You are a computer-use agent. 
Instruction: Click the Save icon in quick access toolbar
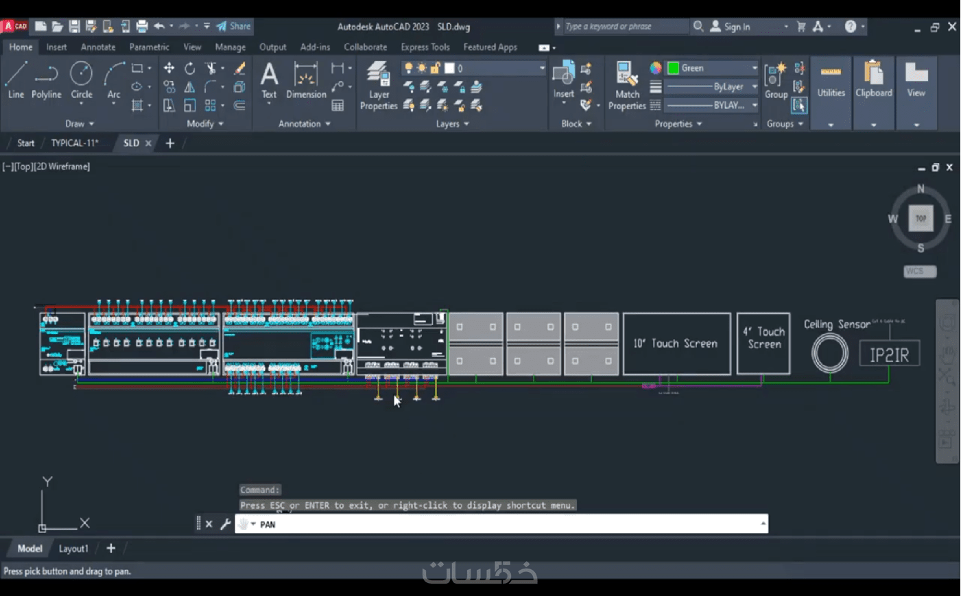point(74,26)
